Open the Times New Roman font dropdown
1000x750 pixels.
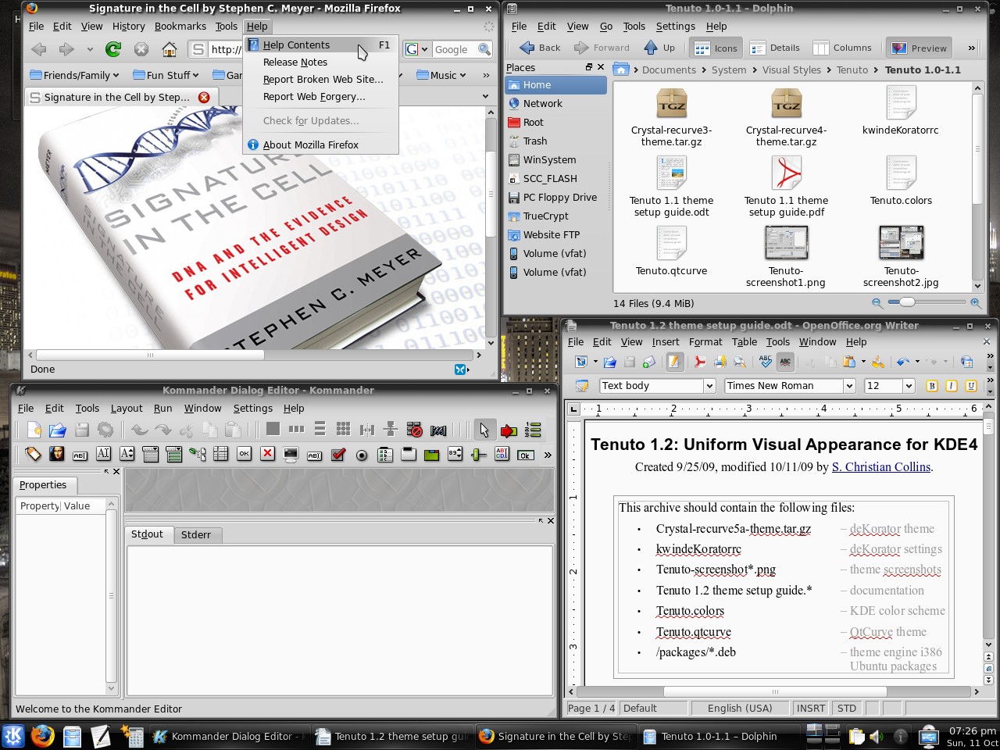(x=848, y=385)
